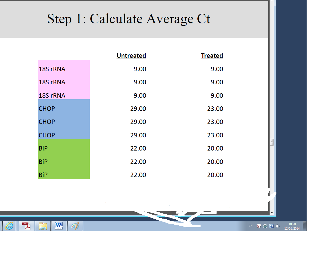Click the Show Desktop button
The height and width of the screenshot is (269, 336).
[304, 226]
